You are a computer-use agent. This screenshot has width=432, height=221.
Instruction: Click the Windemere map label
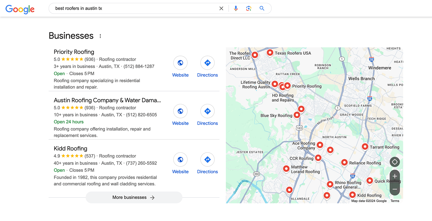(x=380, y=68)
